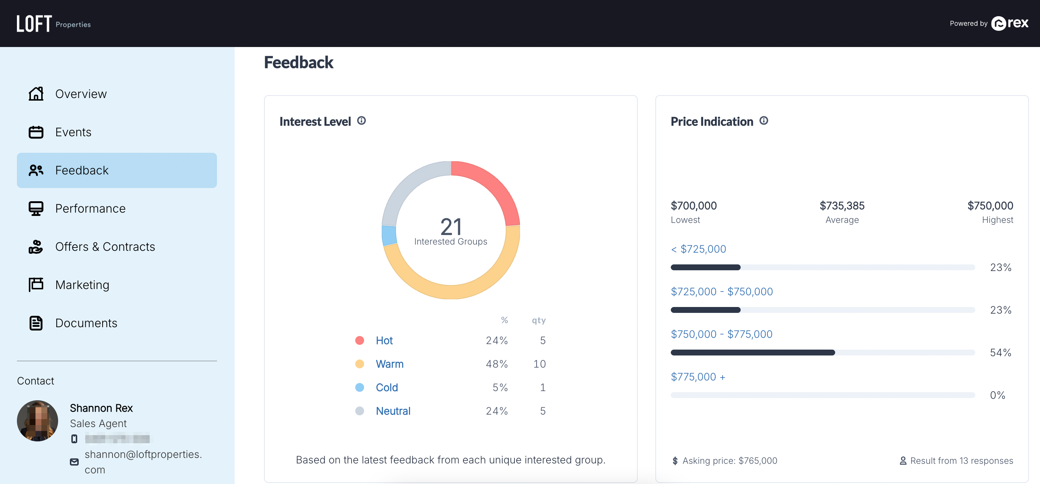Click the Performance monitor icon
Image resolution: width=1040 pixels, height=484 pixels.
coord(36,208)
